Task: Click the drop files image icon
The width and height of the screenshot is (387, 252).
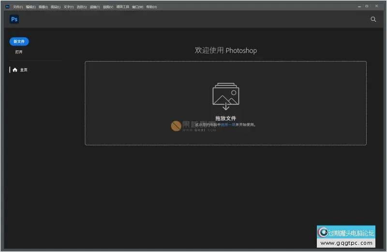Action: click(226, 96)
